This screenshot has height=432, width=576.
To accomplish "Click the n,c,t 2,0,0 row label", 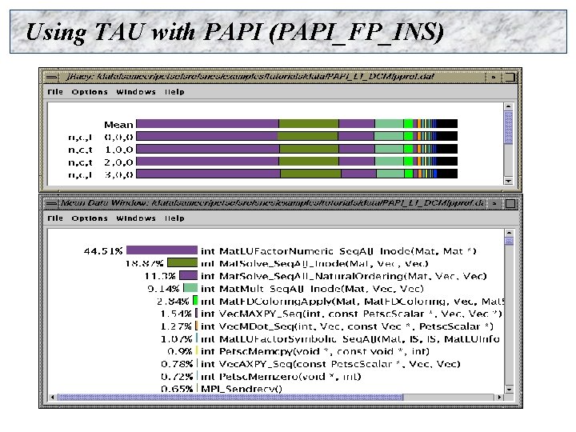I will tap(100, 162).
